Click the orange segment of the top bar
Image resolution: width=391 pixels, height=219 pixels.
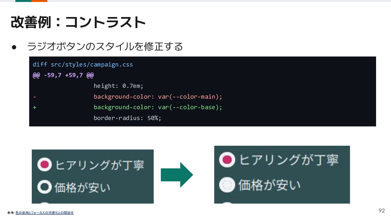[39, 1]
